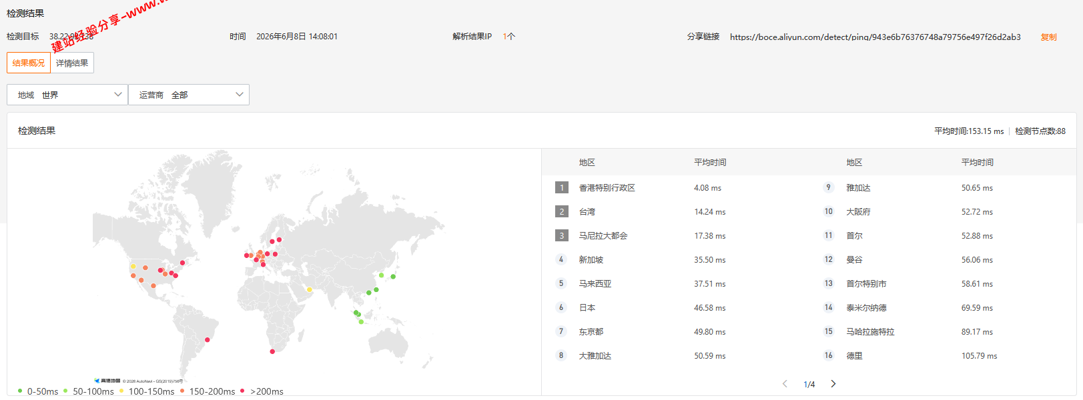Click the 0-50ms green legend entry
Viewport: 1083px width, 400px height.
click(38, 391)
